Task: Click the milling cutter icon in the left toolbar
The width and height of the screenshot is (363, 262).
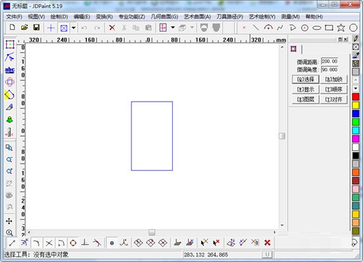Action: (x=9, y=132)
